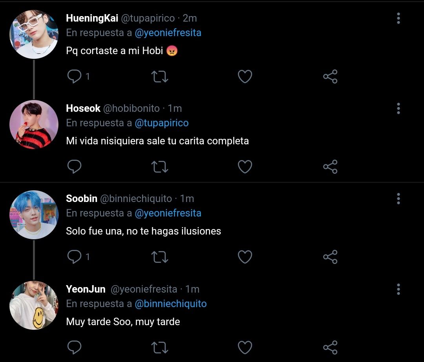Reply to YeonJun's tweet
The width and height of the screenshot is (424, 362).
click(74, 347)
